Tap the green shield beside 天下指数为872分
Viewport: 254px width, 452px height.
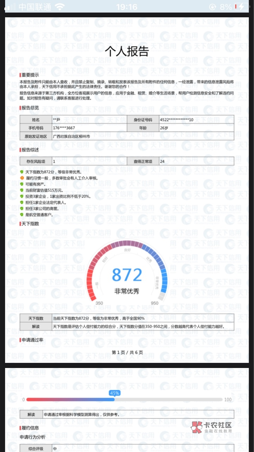22,172
